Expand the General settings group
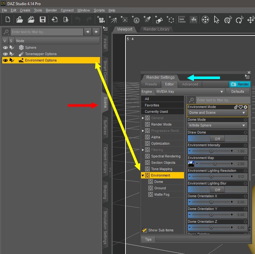 coord(143,118)
